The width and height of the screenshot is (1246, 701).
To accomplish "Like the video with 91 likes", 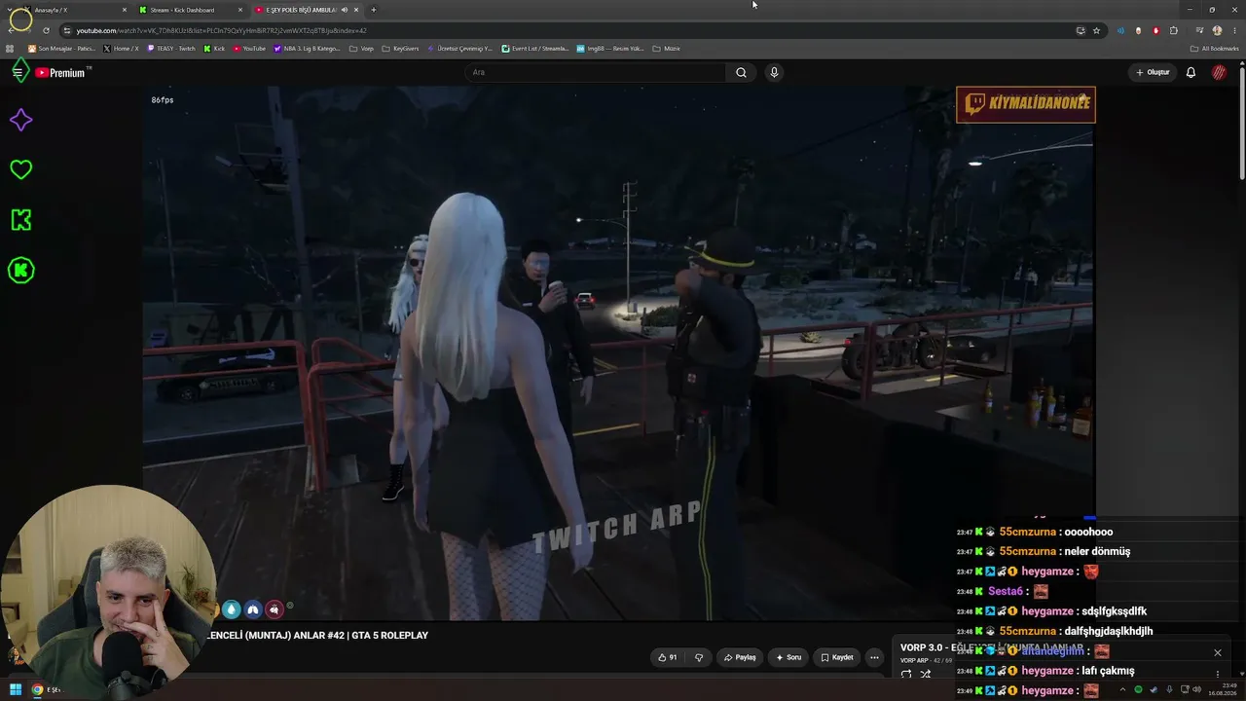I will [667, 657].
